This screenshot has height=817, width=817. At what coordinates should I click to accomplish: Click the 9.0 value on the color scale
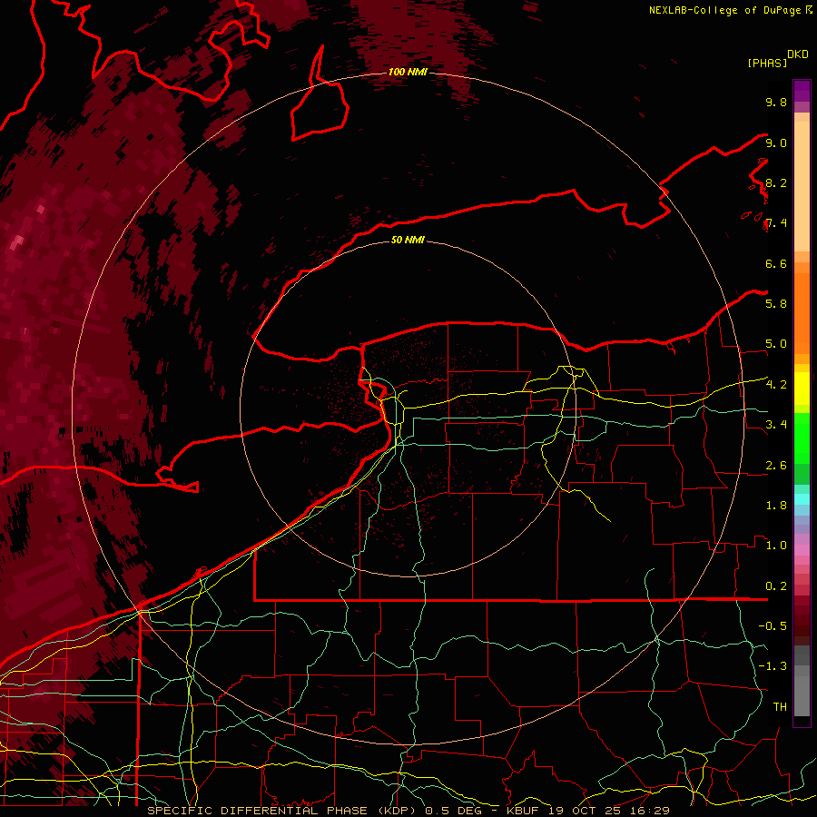pos(776,143)
